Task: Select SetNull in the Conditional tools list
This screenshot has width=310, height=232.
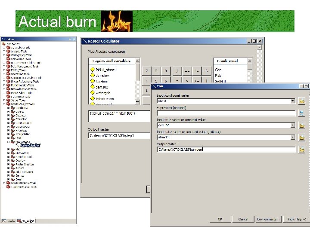Action: 220,81
